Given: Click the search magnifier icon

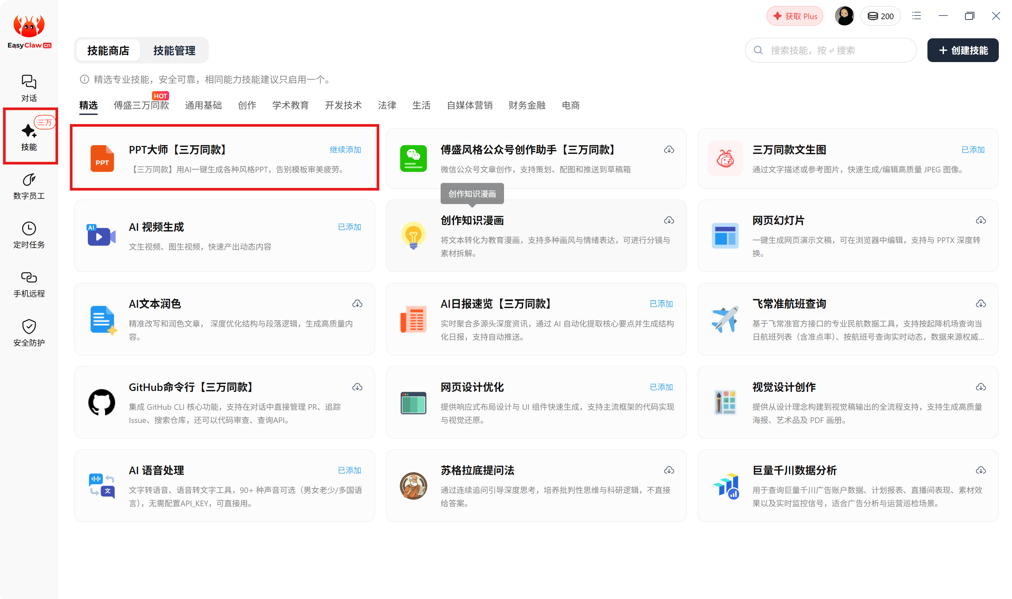Looking at the screenshot, I should (x=758, y=50).
